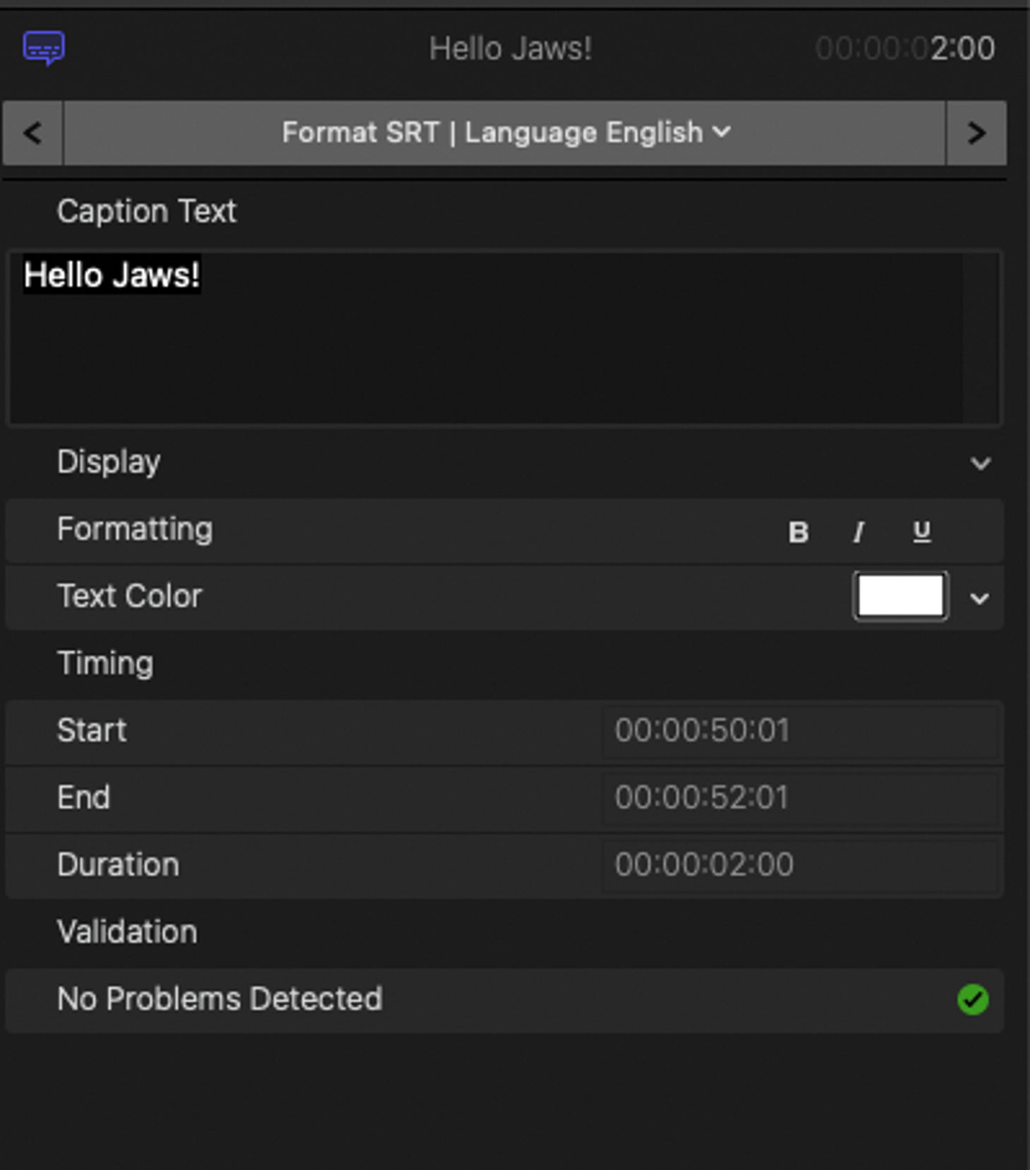Viewport: 1030px width, 1170px height.
Task: Expand the Display section chevron
Action: [981, 464]
